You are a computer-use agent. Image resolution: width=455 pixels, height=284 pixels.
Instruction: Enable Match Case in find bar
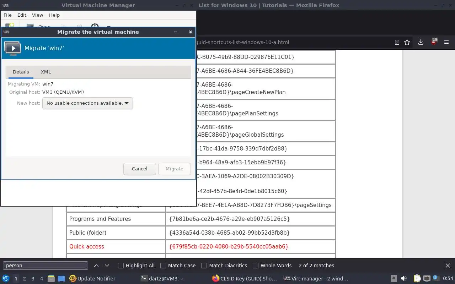click(178, 266)
